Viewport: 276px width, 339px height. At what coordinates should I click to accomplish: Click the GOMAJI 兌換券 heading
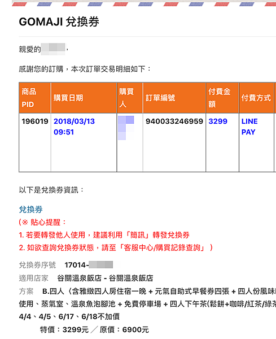click(59, 21)
